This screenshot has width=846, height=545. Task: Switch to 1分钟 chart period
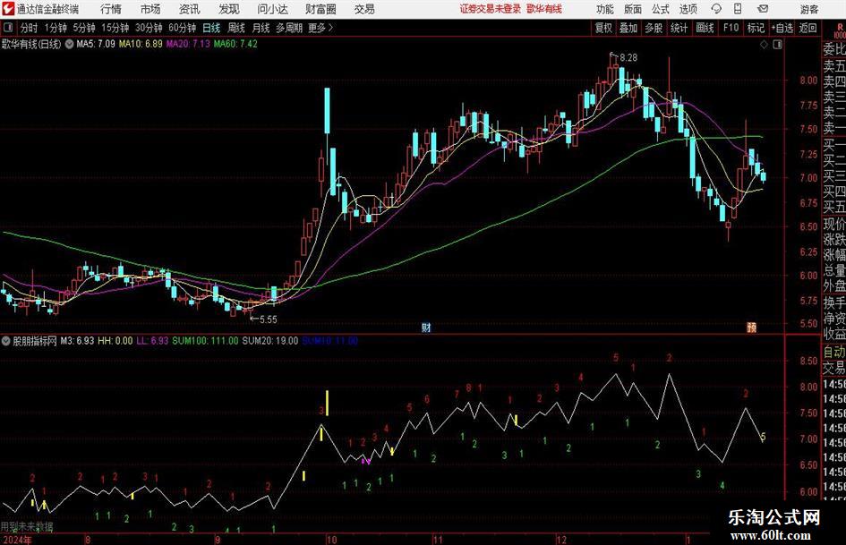(x=56, y=28)
